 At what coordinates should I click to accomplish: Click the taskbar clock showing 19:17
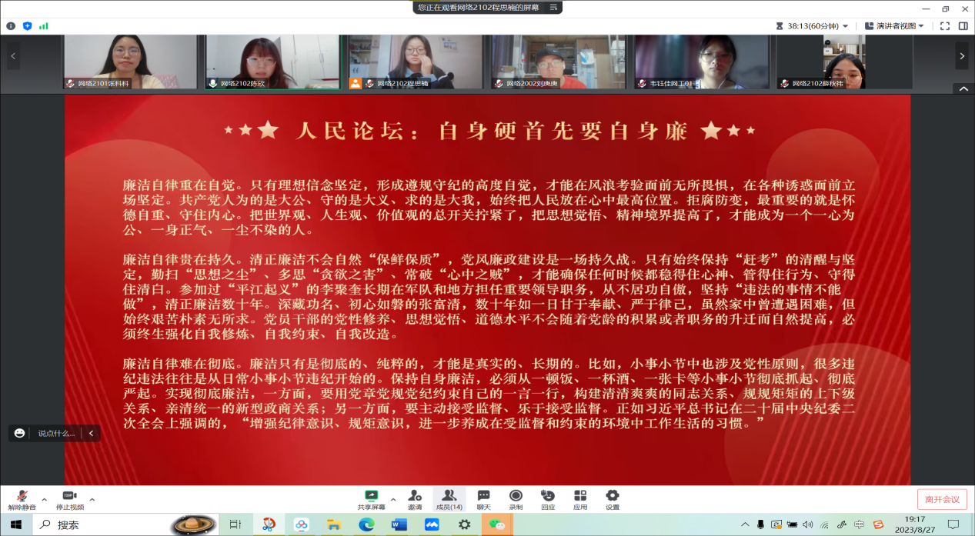916,524
